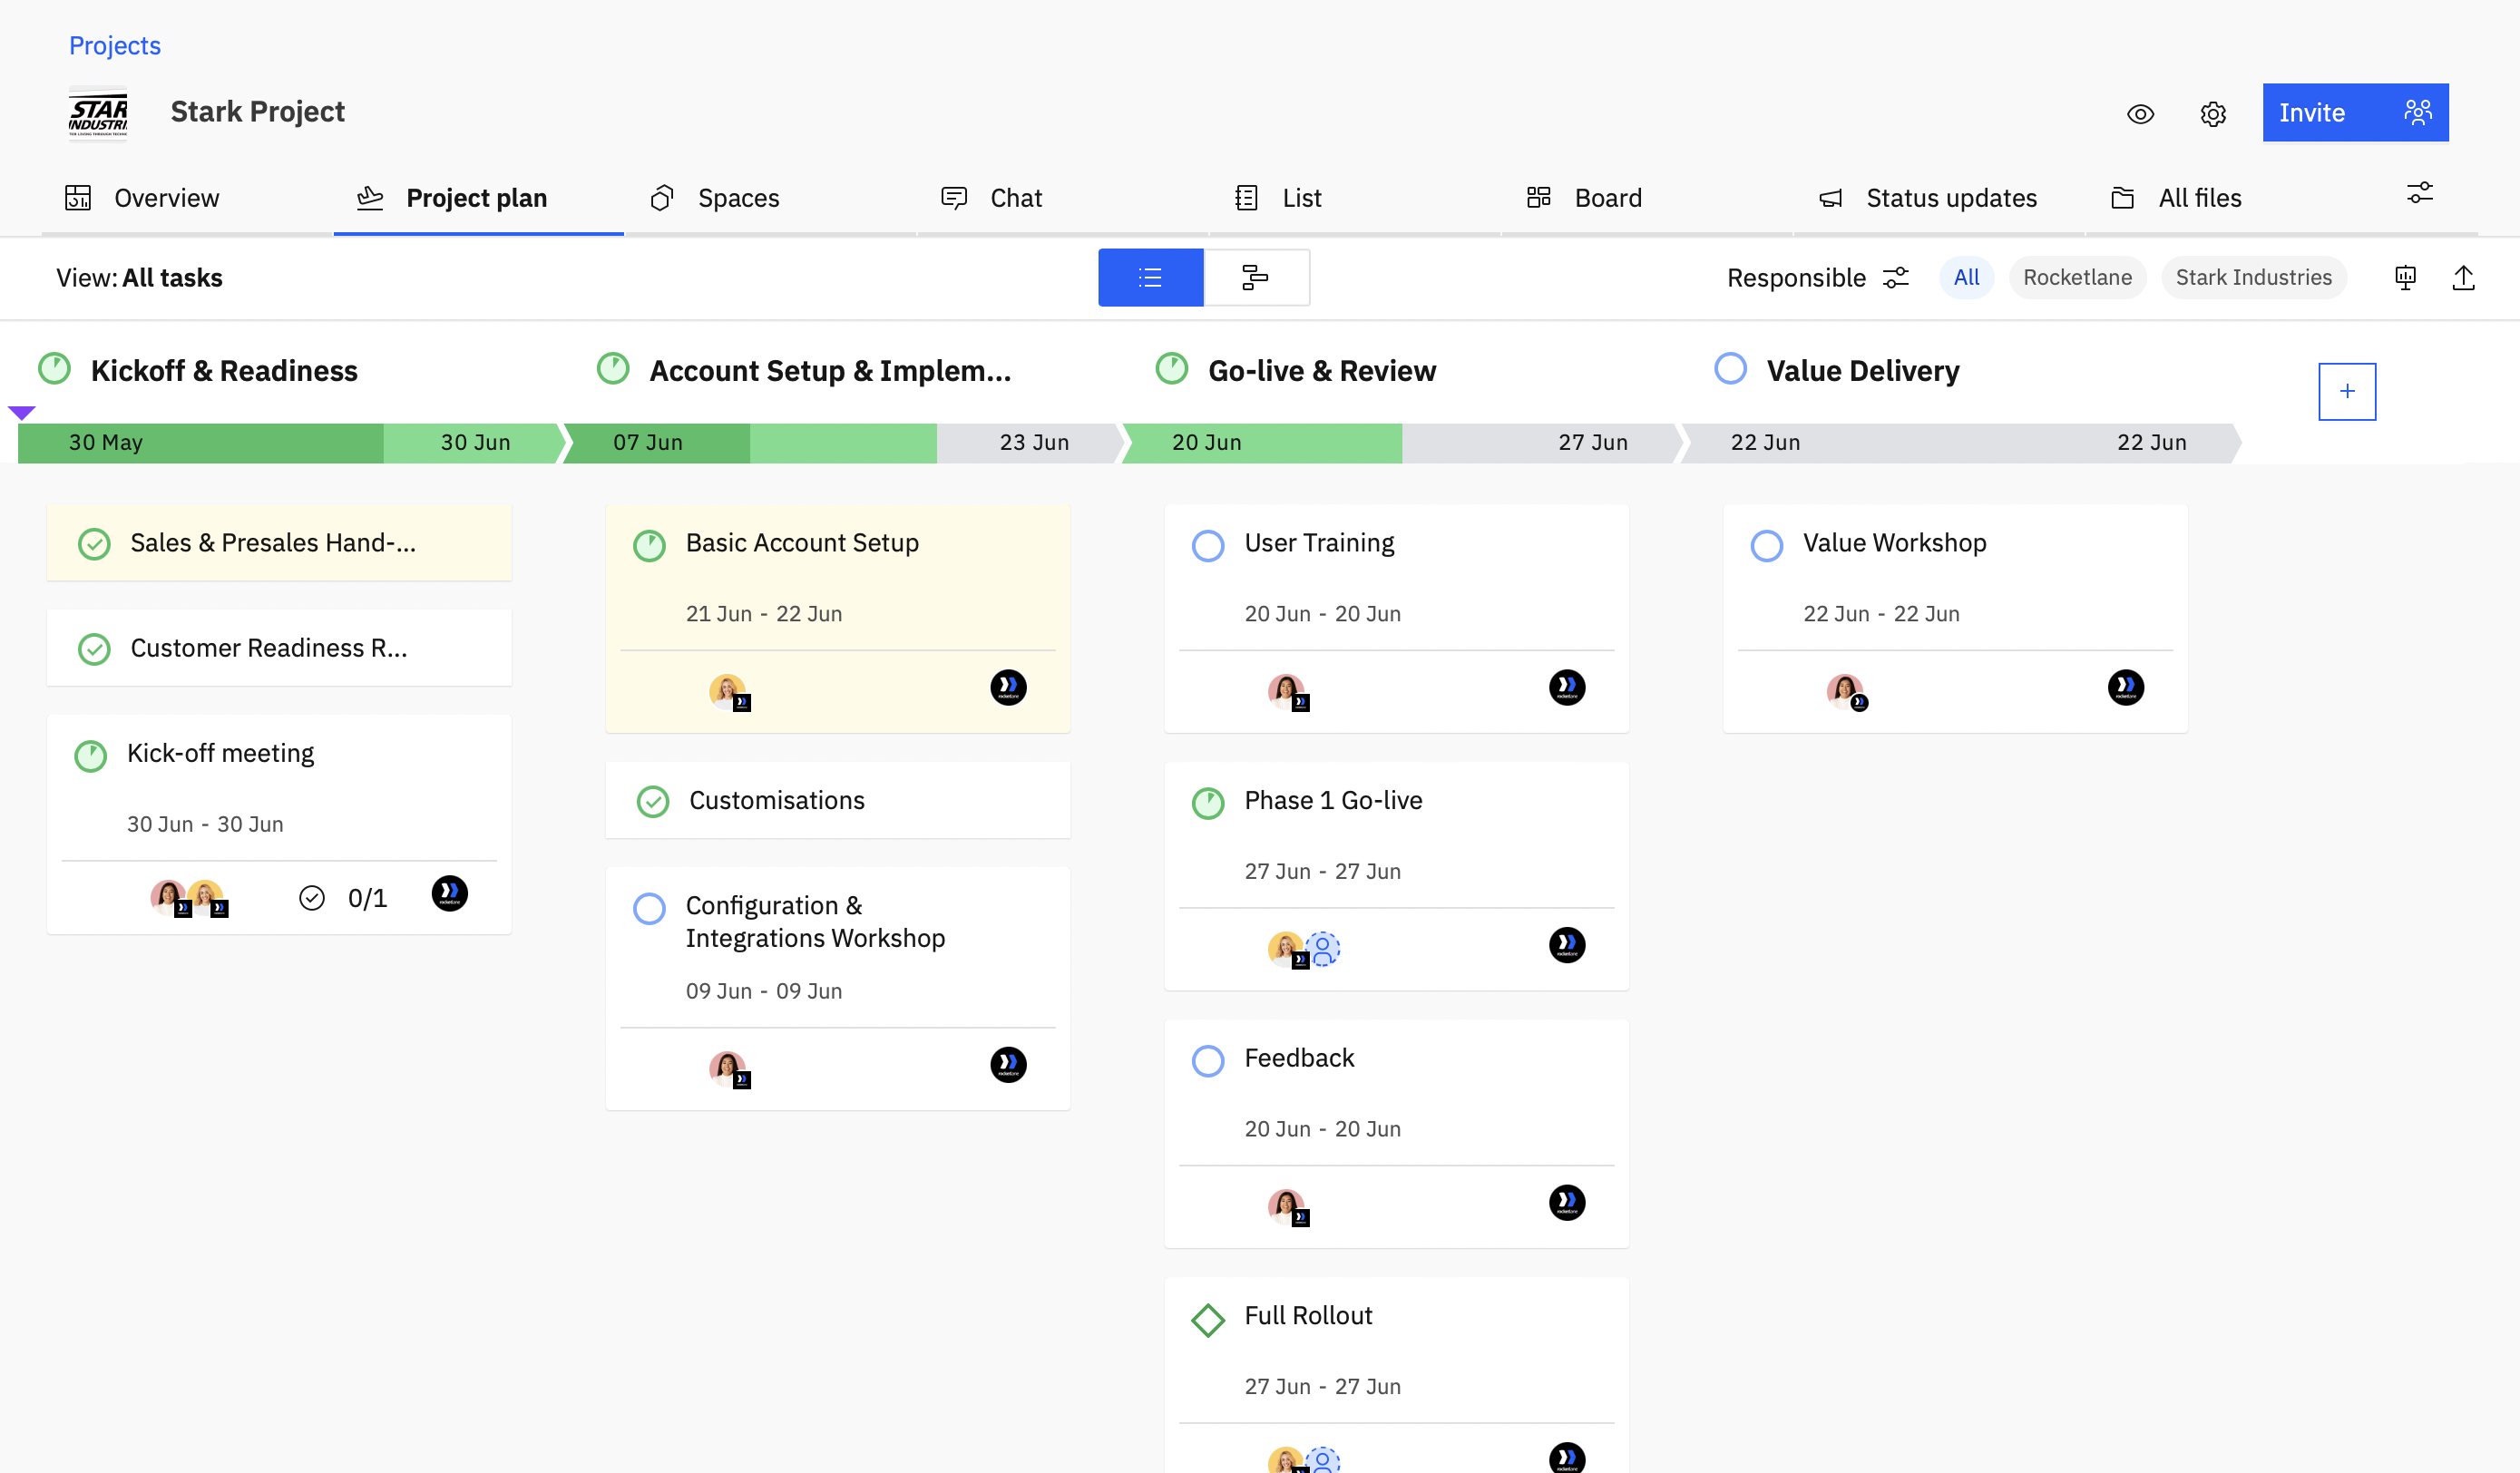Open the presentation mode icon

[2405, 277]
